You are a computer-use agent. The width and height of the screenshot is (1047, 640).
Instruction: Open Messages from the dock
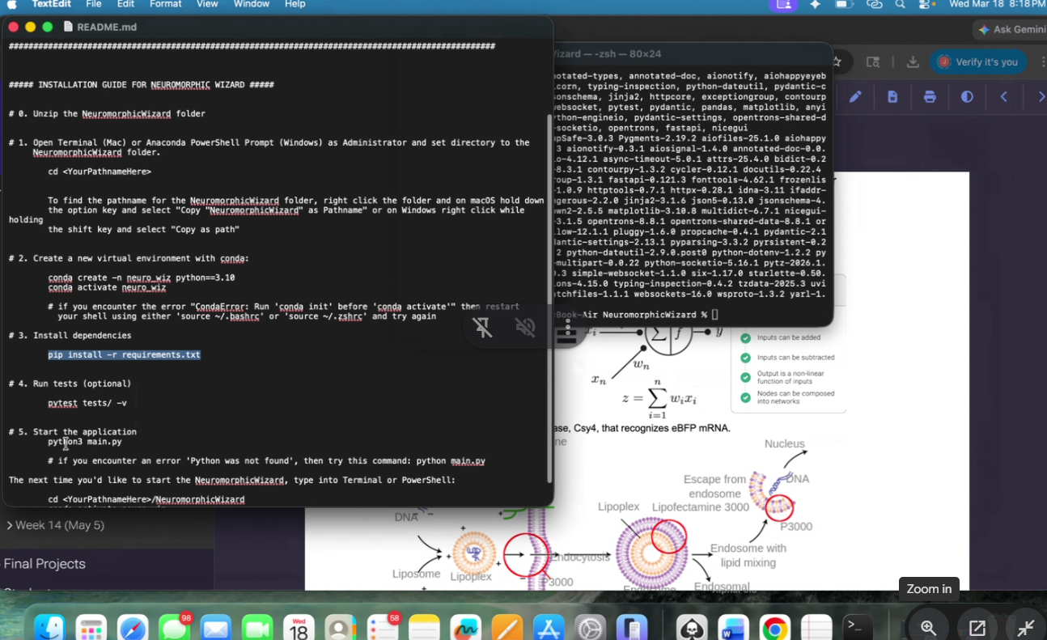174,628
